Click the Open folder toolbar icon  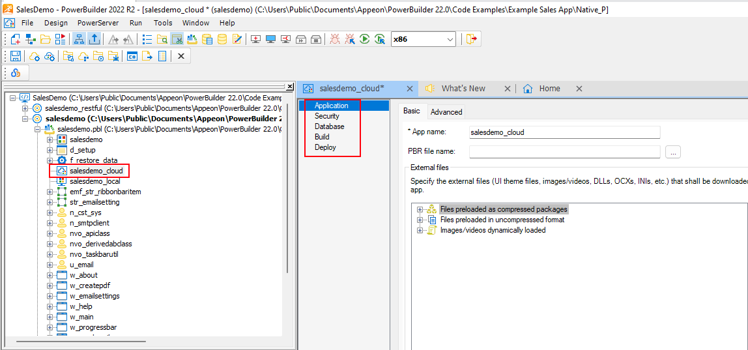46,39
